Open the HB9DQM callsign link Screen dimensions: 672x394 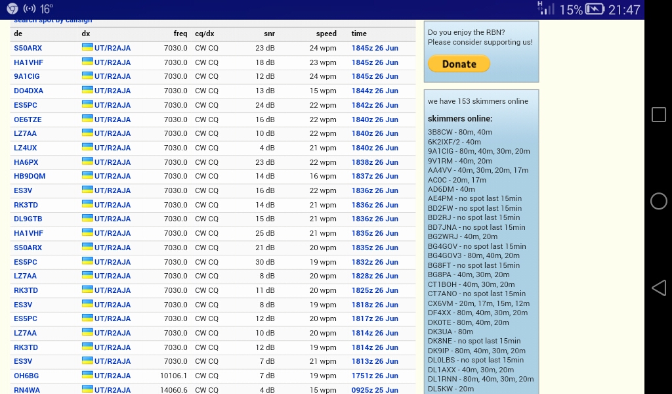[x=30, y=176]
